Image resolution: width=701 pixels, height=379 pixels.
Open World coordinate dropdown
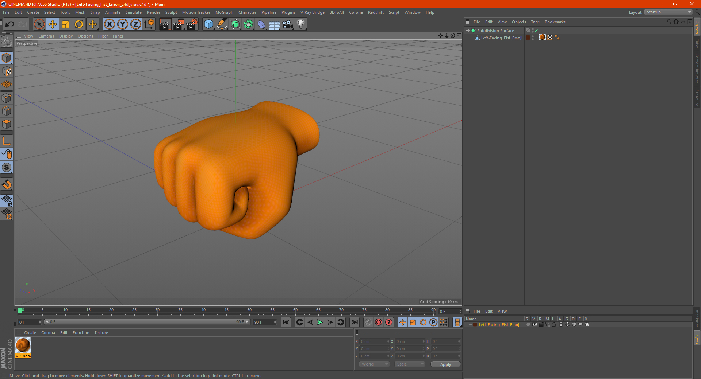(374, 364)
